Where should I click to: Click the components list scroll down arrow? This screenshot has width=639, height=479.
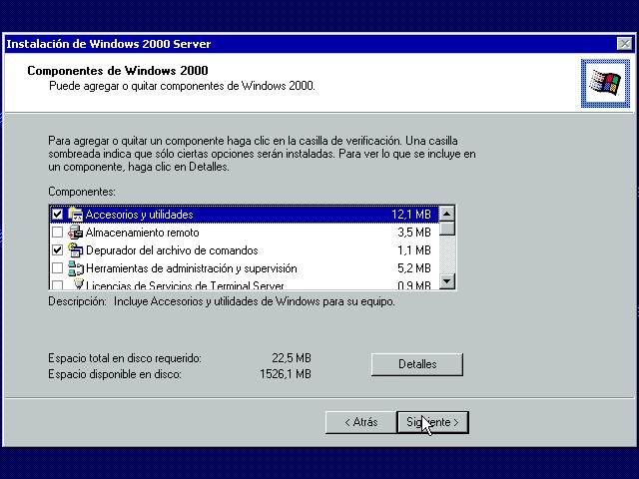[447, 281]
